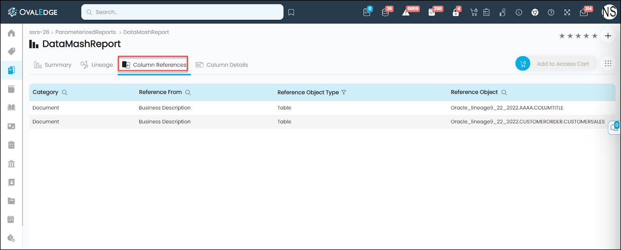
Task: Open the database icon with badge 36
Action: 386,12
